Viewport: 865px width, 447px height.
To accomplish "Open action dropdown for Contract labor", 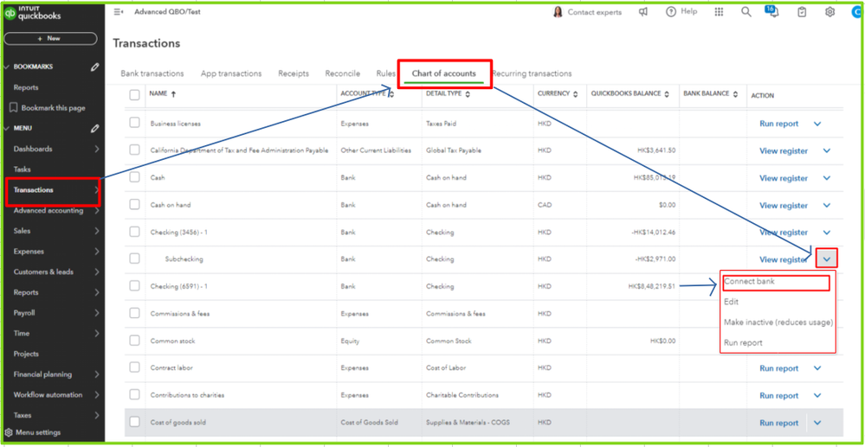I will tap(817, 368).
